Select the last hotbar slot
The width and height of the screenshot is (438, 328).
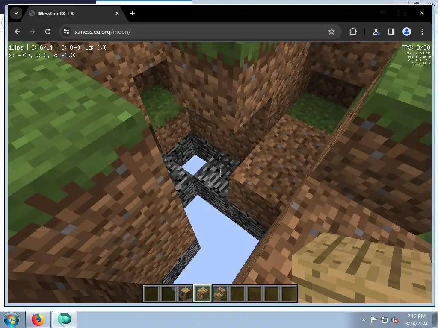(x=289, y=294)
